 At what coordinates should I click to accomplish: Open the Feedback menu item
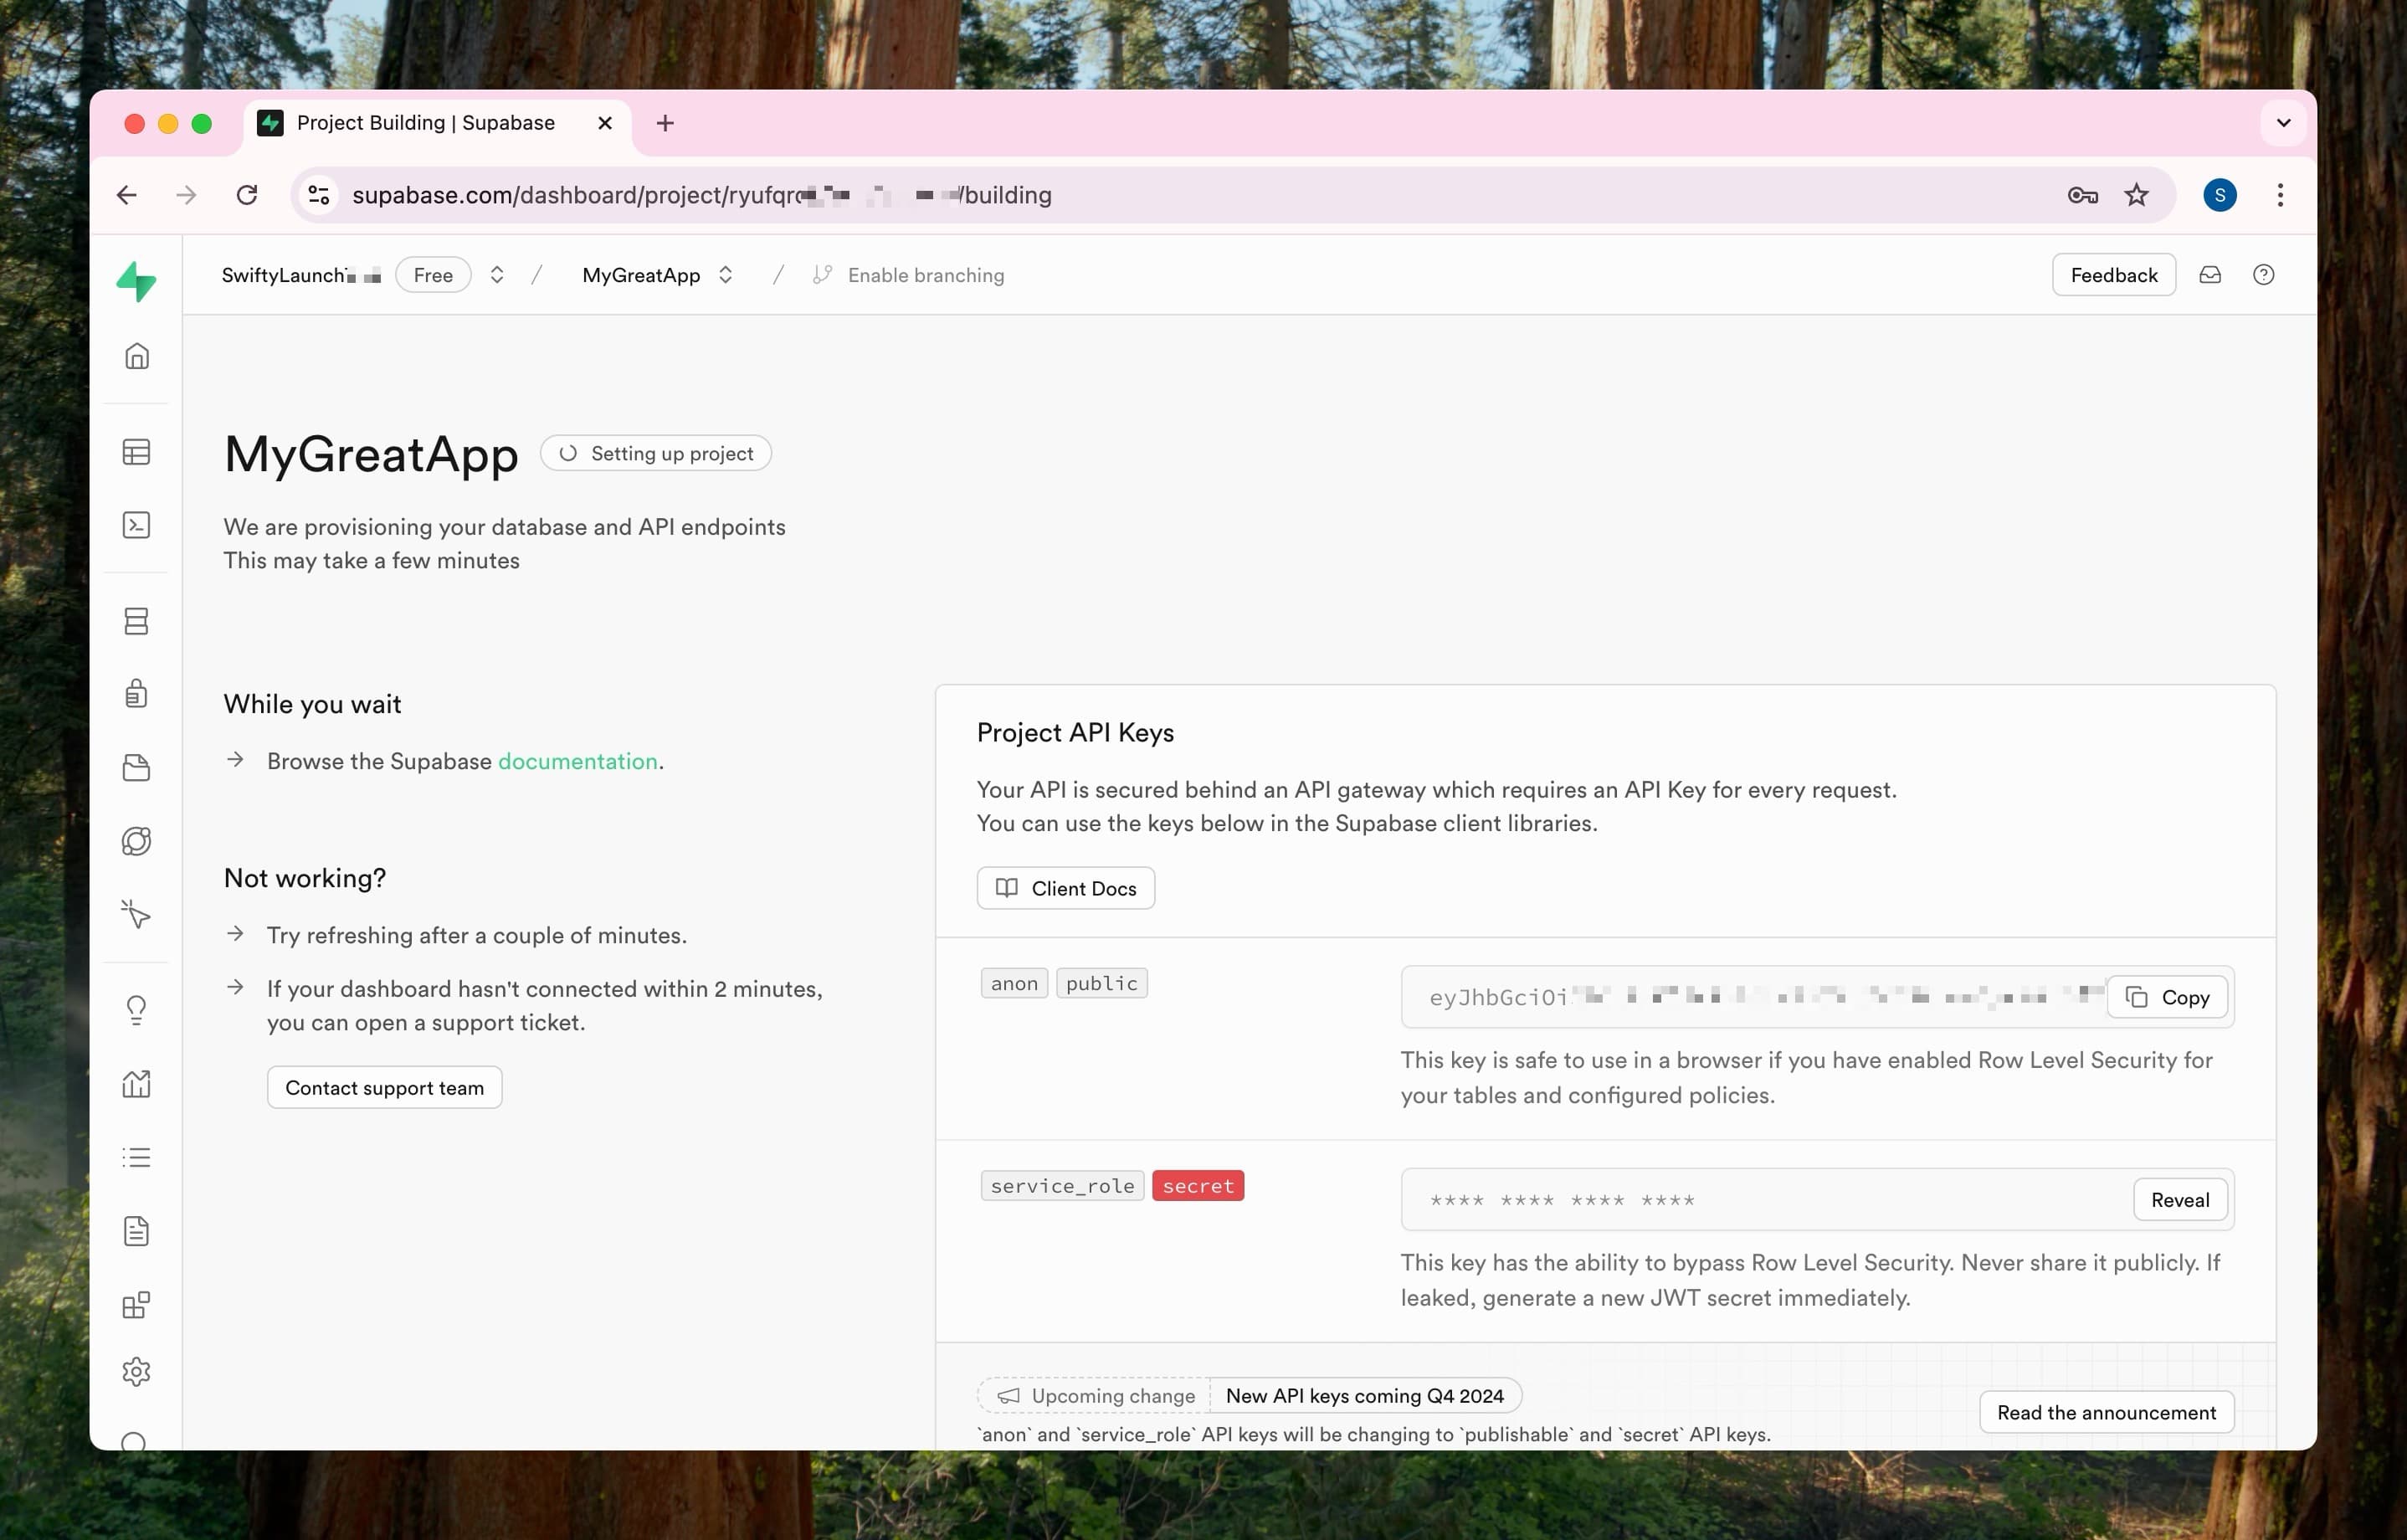pos(2114,275)
